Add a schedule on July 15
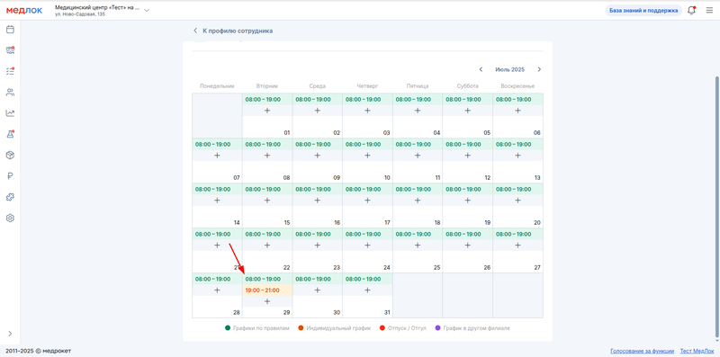 (x=267, y=201)
